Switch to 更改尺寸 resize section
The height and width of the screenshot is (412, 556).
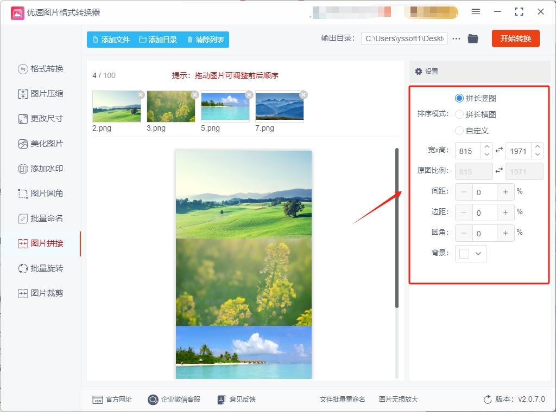click(x=40, y=119)
